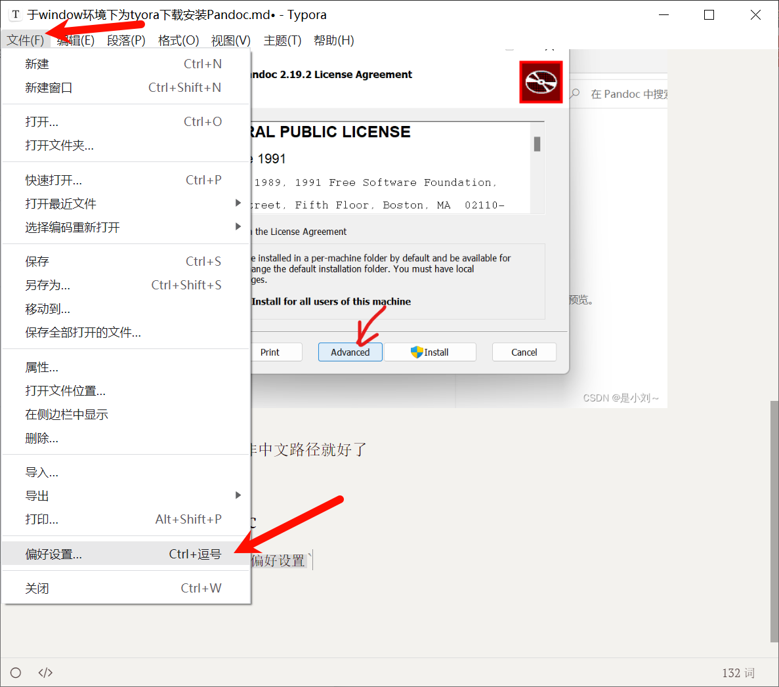Click the Typora app icon in title bar
This screenshot has height=687, width=779.
tap(15, 14)
